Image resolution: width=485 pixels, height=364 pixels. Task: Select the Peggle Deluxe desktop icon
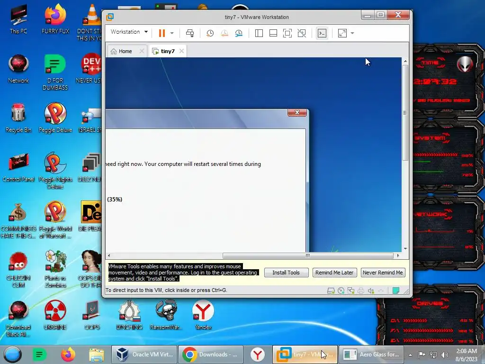[x=55, y=118]
